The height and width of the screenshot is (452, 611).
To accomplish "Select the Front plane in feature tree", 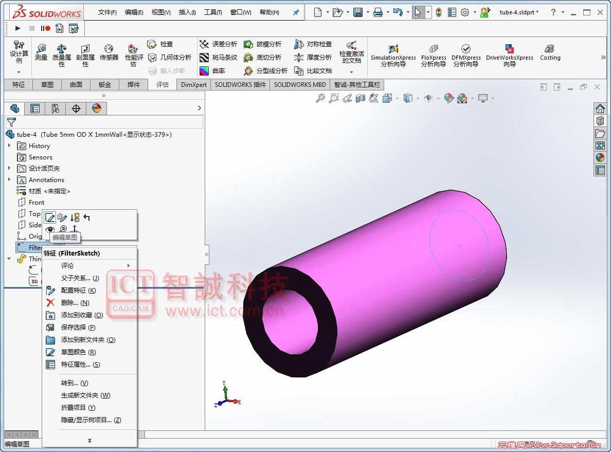I will click(31, 202).
